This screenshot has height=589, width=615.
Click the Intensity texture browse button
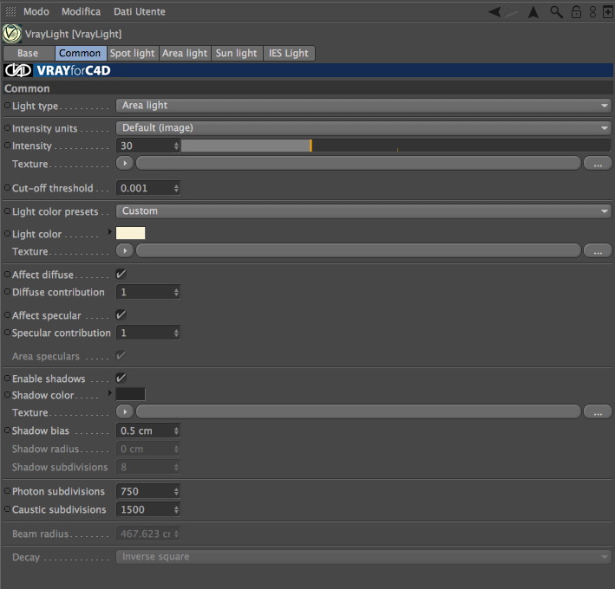[598, 163]
